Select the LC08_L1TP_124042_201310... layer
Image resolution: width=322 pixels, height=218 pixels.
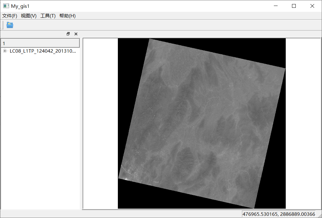point(43,51)
